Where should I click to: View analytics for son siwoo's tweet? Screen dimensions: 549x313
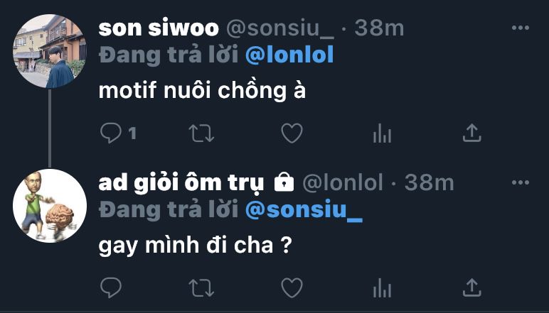coord(382,133)
